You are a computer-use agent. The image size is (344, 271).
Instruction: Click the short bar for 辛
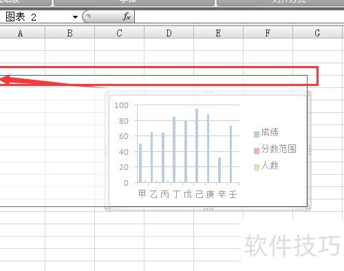click(219, 170)
